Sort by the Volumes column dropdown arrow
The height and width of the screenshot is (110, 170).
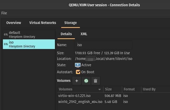pyautogui.click(x=100, y=89)
